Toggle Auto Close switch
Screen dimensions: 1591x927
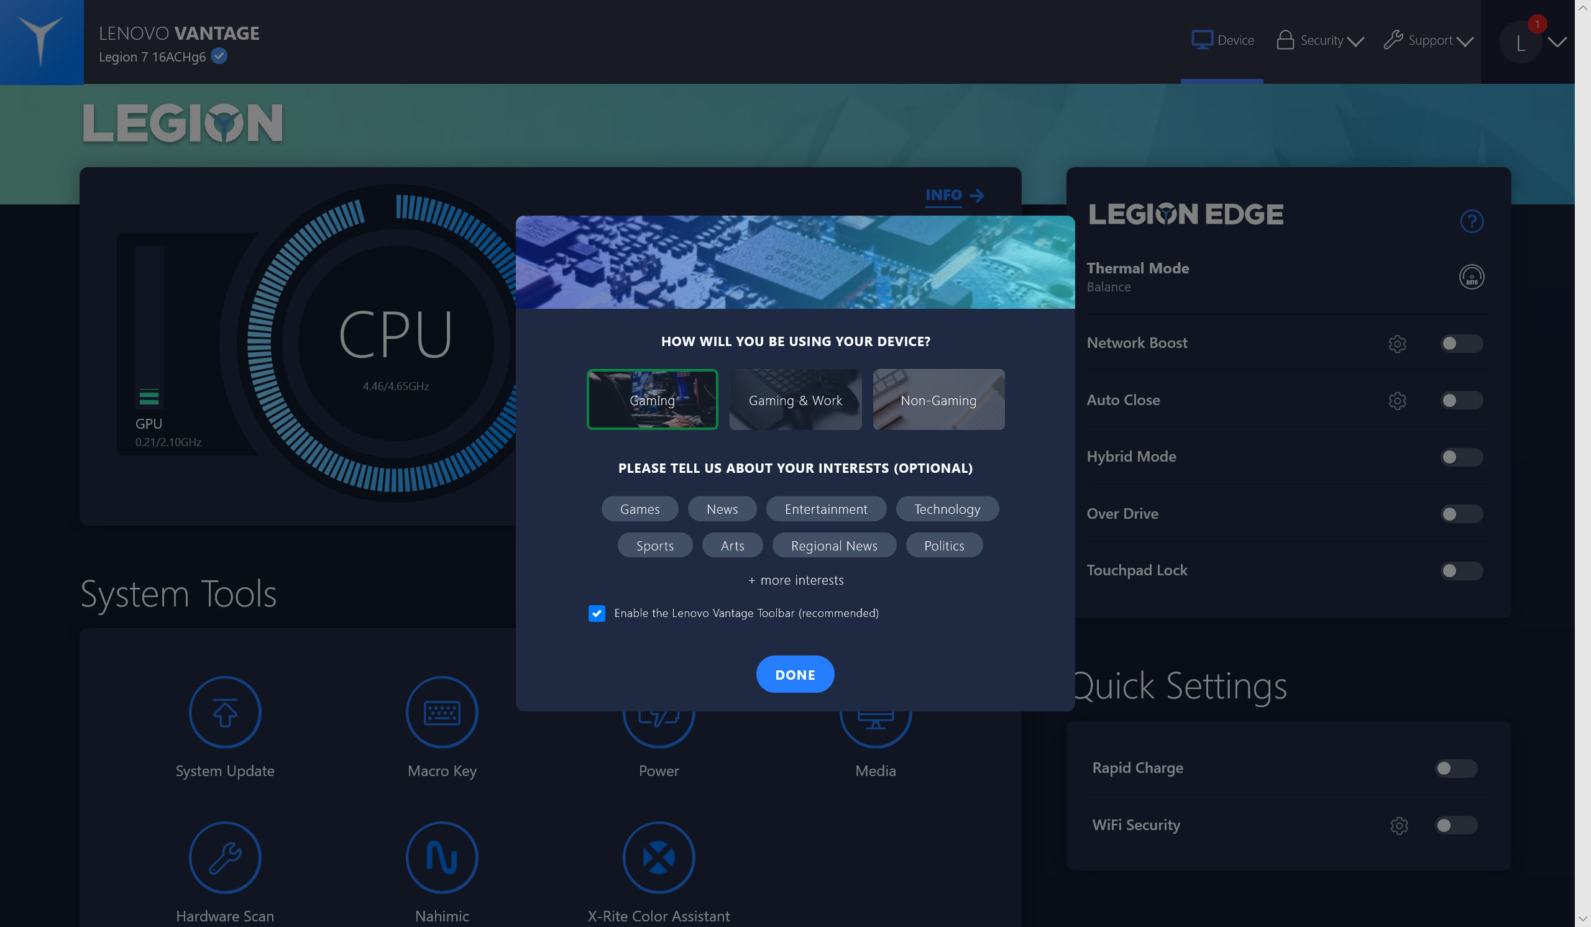pos(1462,400)
